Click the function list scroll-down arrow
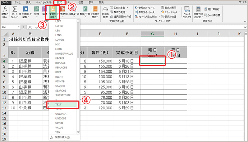The image size is (248, 142). coord(78,133)
